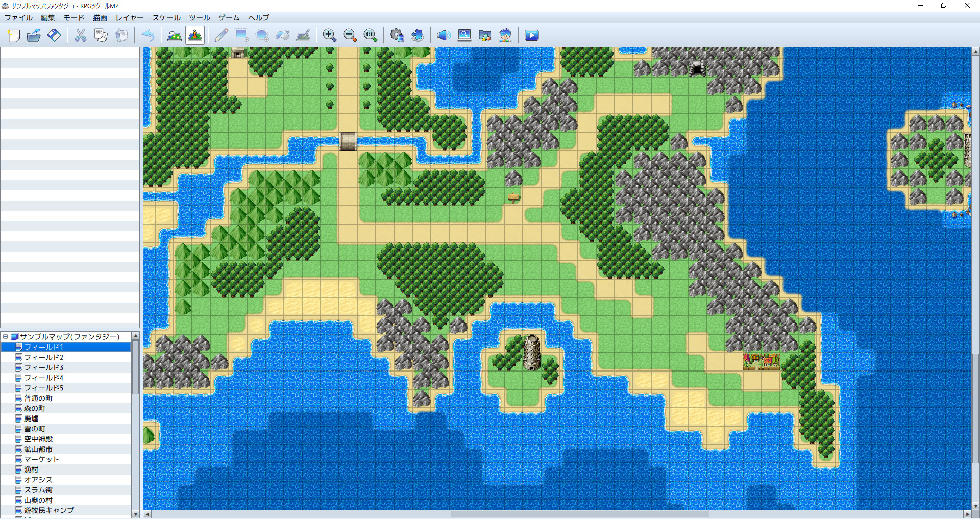
Task: Select the Pencil drawing tool
Action: pyautogui.click(x=222, y=35)
